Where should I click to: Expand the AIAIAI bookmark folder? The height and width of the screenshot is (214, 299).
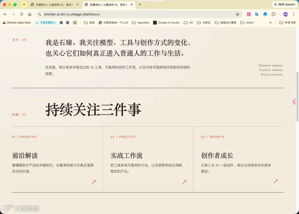coord(247,23)
